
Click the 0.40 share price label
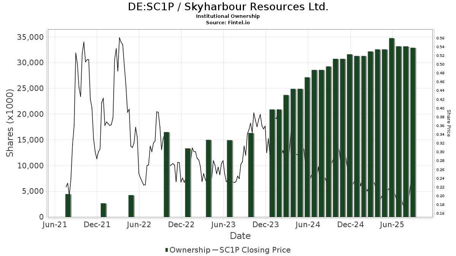click(440, 108)
